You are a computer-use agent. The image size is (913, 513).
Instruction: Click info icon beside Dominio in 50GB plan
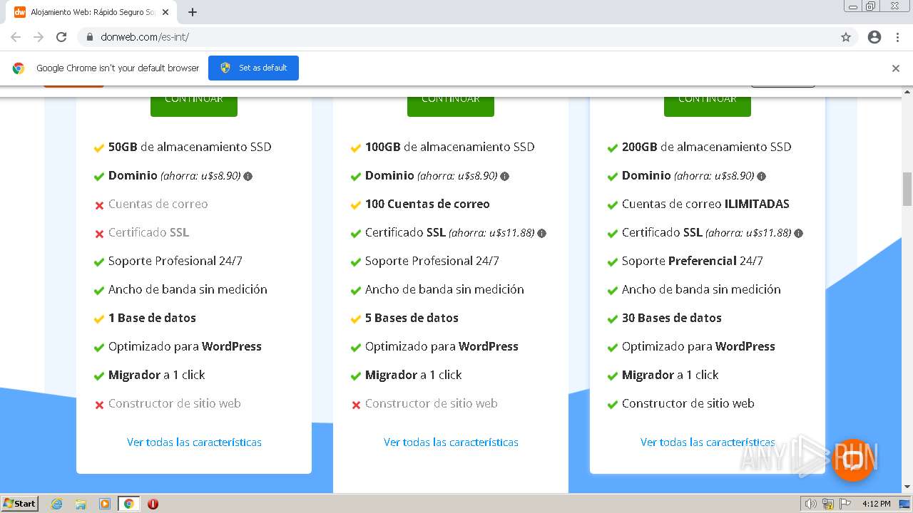(248, 176)
